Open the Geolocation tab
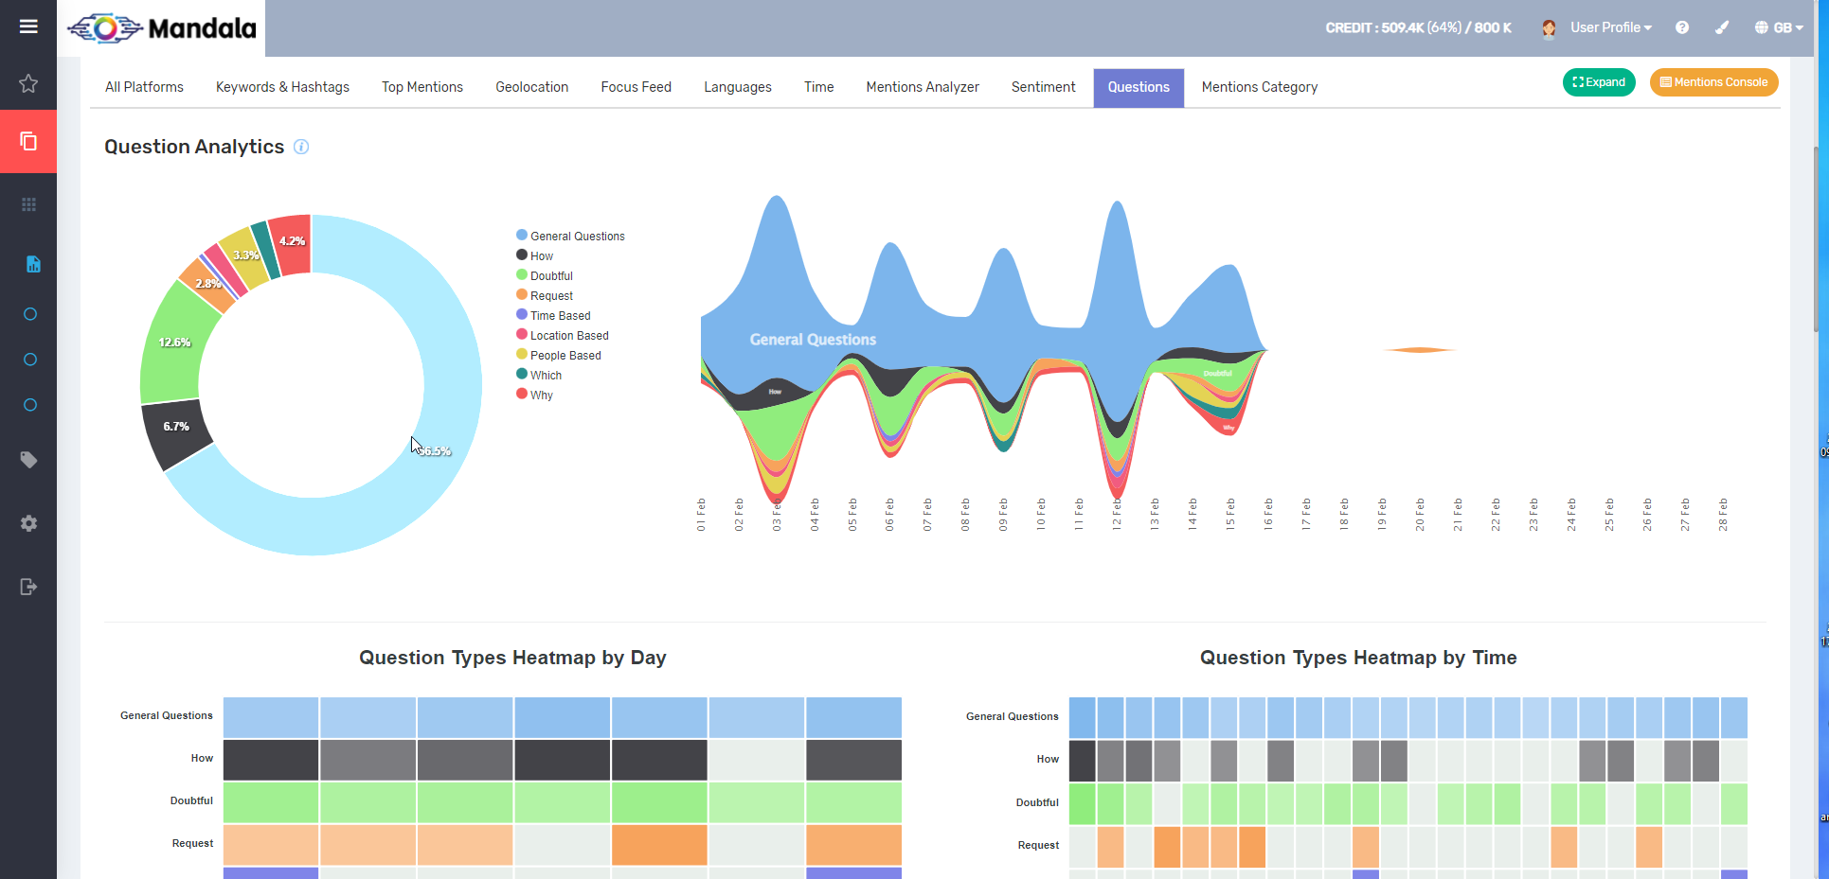Image resolution: width=1829 pixels, height=879 pixels. tap(531, 87)
